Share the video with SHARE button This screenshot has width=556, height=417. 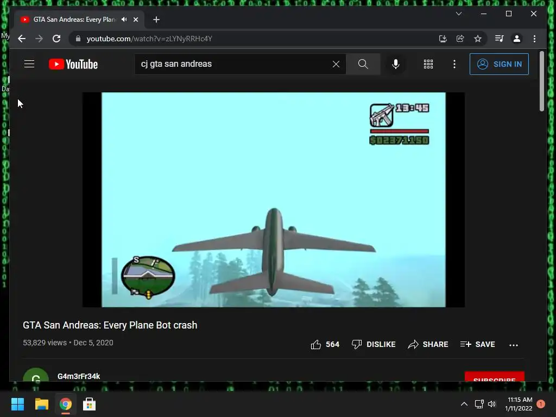point(428,344)
